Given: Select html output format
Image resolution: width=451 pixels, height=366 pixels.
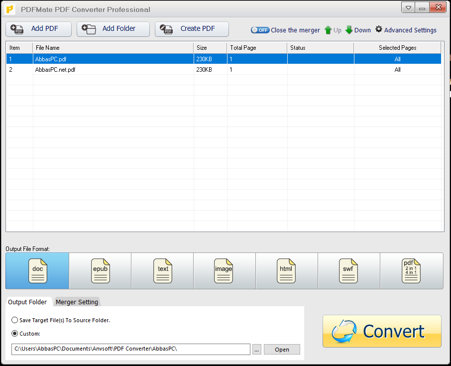Looking at the screenshot, I should [x=287, y=271].
